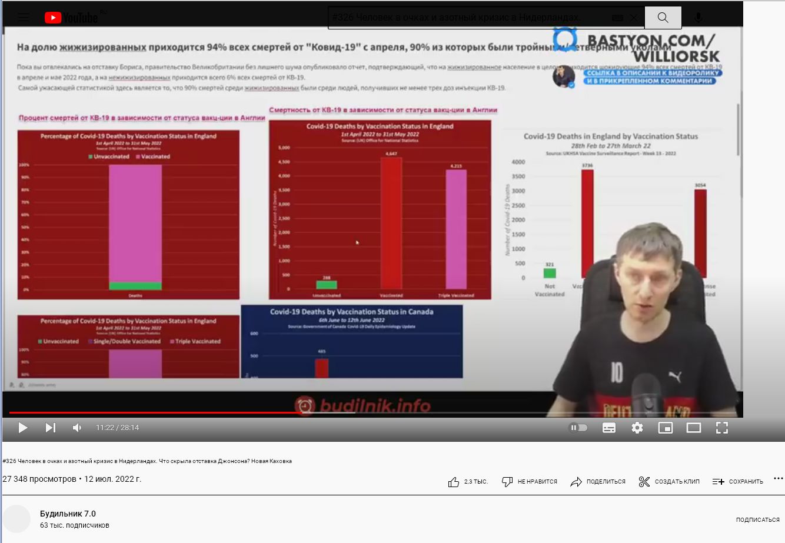The image size is (785, 543).
Task: Skip to the next video
Action: pyautogui.click(x=51, y=428)
